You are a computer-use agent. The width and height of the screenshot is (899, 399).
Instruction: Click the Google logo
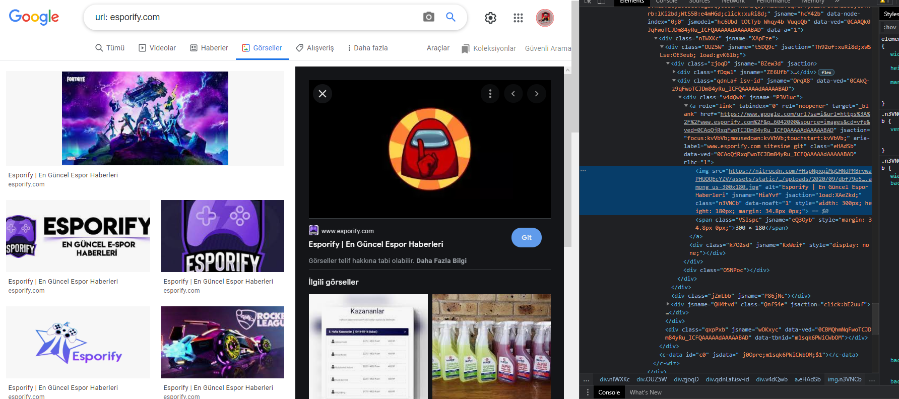coord(34,17)
